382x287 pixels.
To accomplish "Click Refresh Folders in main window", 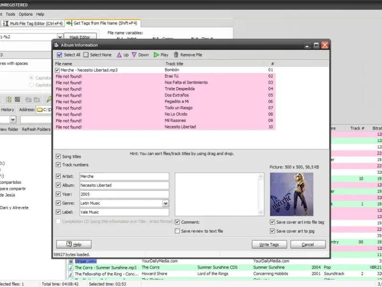I will coord(36,129).
